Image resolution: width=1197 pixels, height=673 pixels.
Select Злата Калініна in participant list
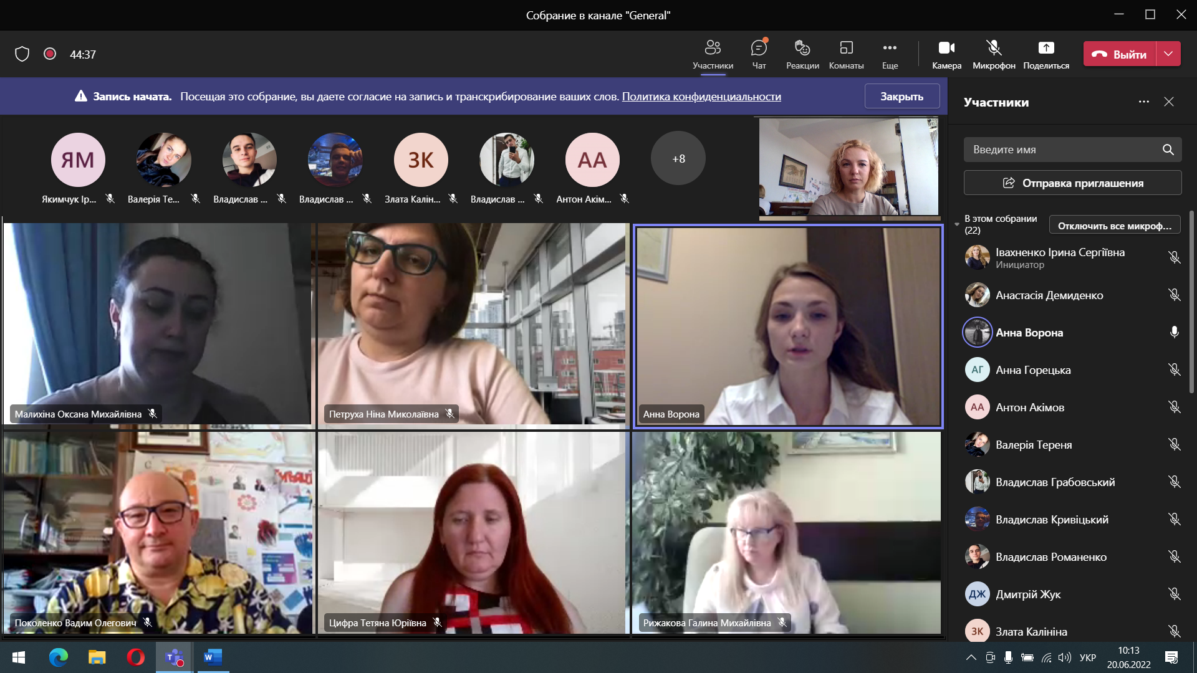pos(1072,631)
